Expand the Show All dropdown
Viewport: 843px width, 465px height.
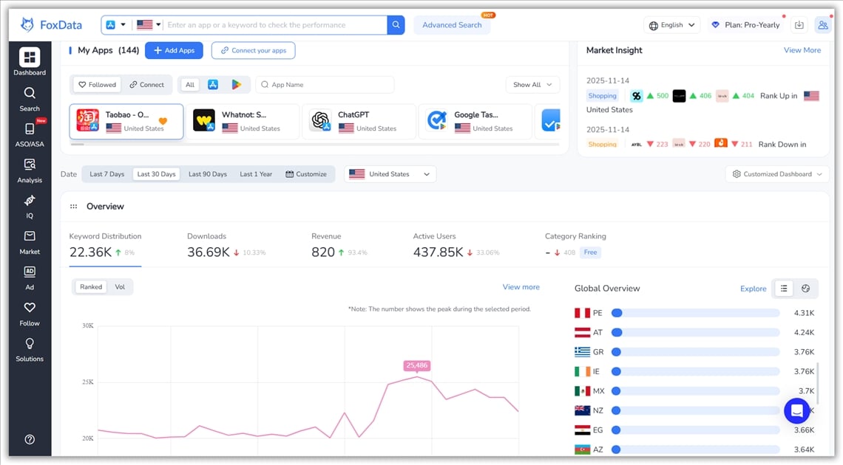(x=532, y=85)
